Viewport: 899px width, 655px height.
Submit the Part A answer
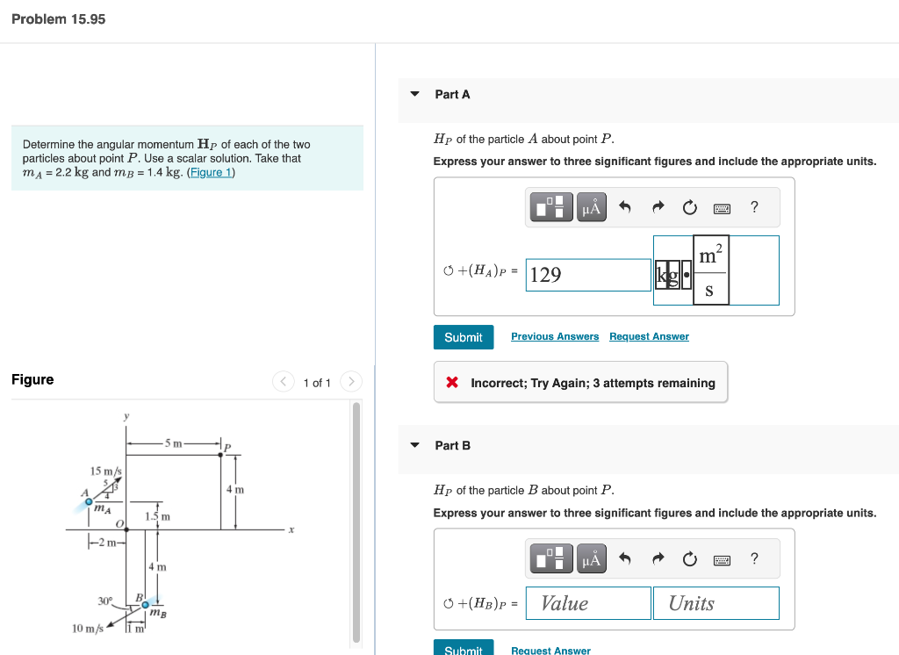[463, 336]
